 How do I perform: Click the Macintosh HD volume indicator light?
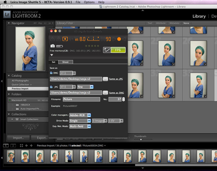10,100
